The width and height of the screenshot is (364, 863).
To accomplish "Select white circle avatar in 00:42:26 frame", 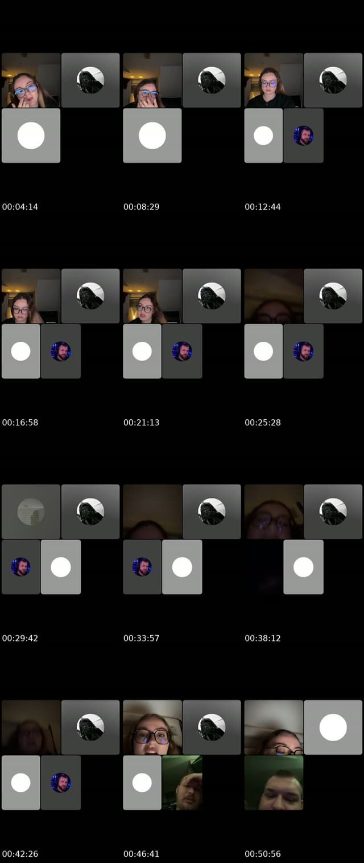I will 20,783.
